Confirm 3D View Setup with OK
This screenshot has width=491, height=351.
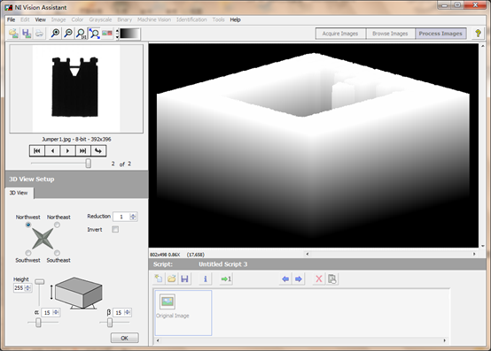(x=124, y=338)
